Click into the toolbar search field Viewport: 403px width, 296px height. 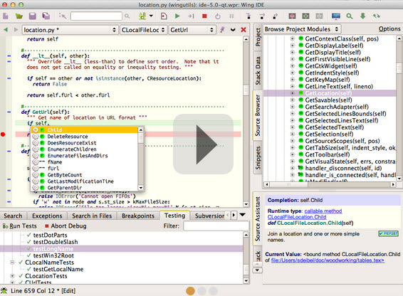(96, 16)
